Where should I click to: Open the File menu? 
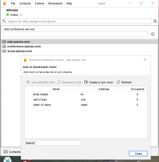[x=13, y=3]
